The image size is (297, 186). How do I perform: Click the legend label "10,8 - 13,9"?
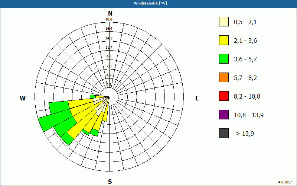pyautogui.click(x=249, y=115)
